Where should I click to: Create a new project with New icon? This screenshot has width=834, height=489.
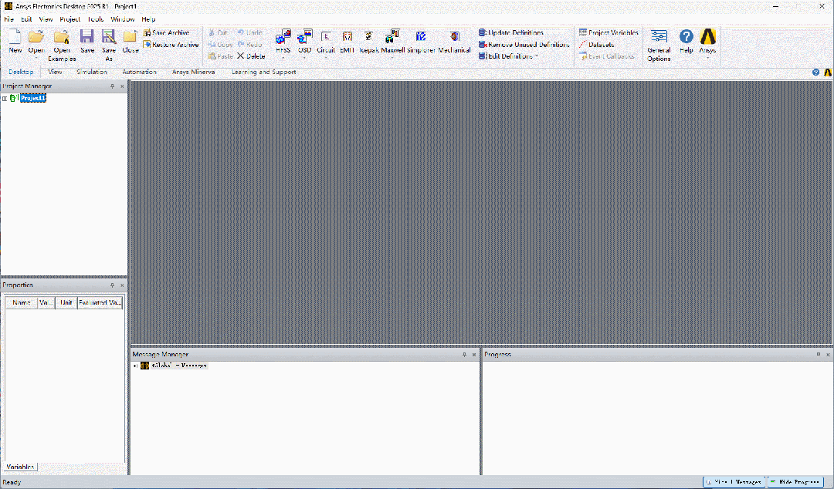tap(15, 36)
